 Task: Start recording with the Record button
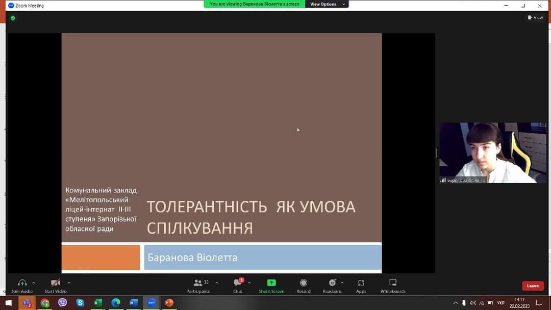[304, 283]
